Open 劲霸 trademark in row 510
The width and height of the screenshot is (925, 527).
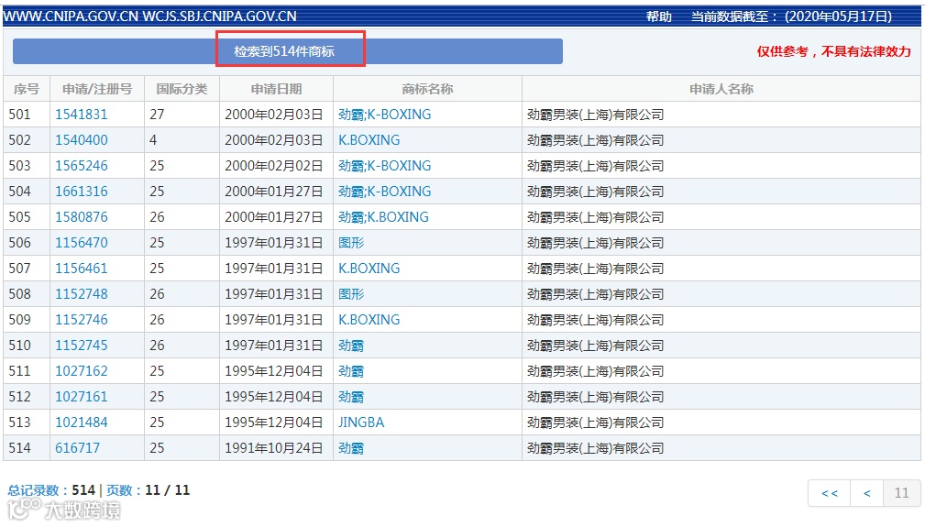[x=351, y=346]
